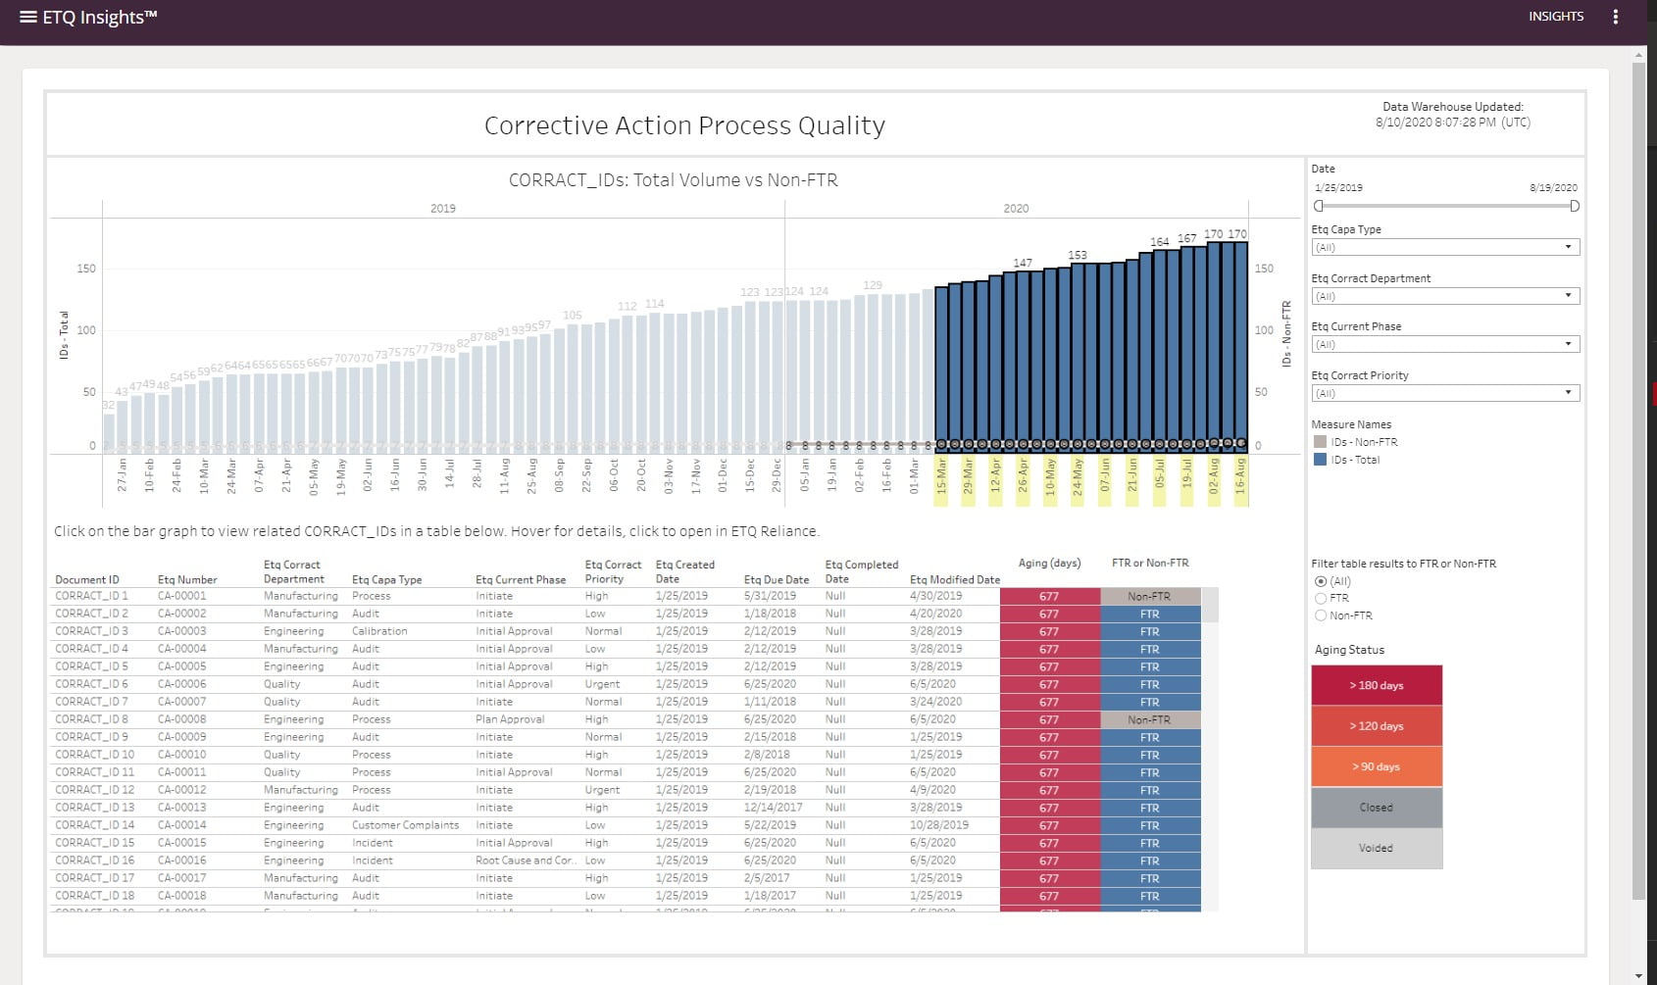Viewport: 1657px width, 985px height.
Task: Click the 10/28/2019 modified date cell
Action: [939, 825]
